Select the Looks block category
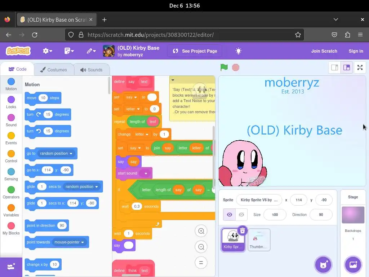This screenshot has height=277, width=369. click(11, 102)
